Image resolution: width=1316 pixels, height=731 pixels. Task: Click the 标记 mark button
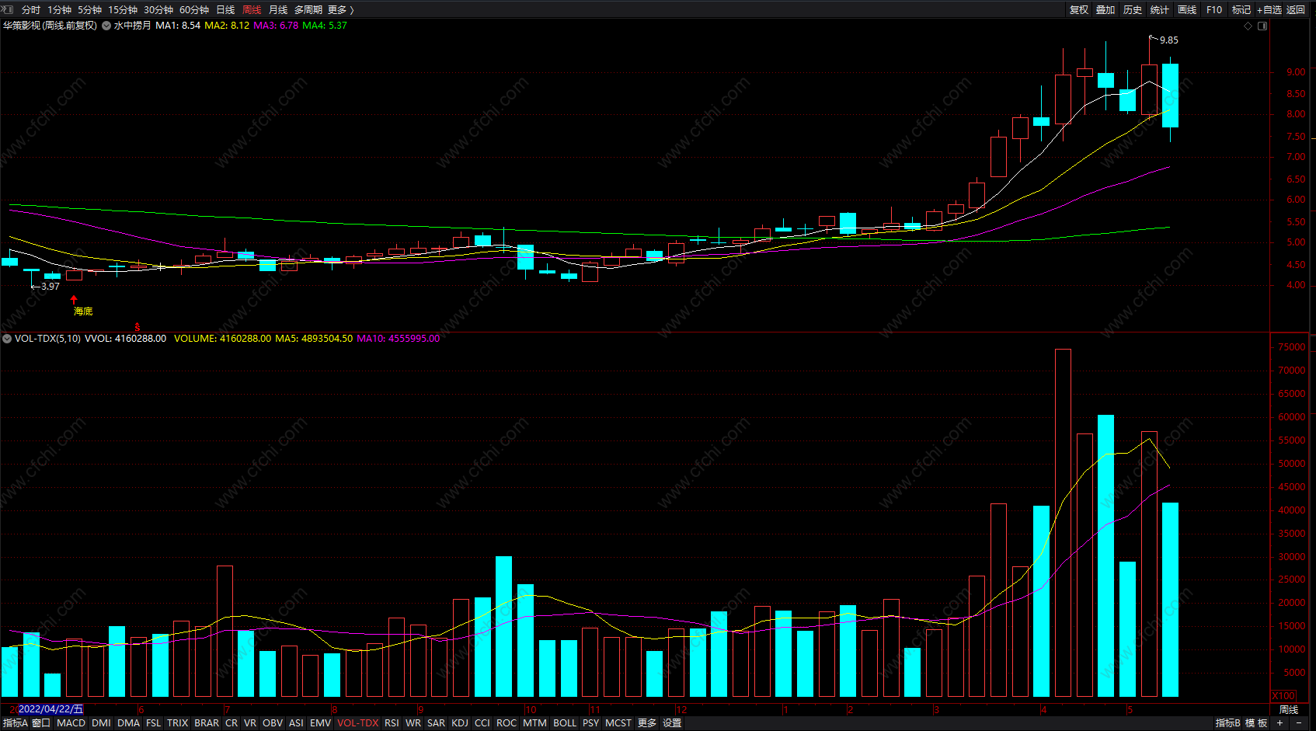(x=1241, y=10)
